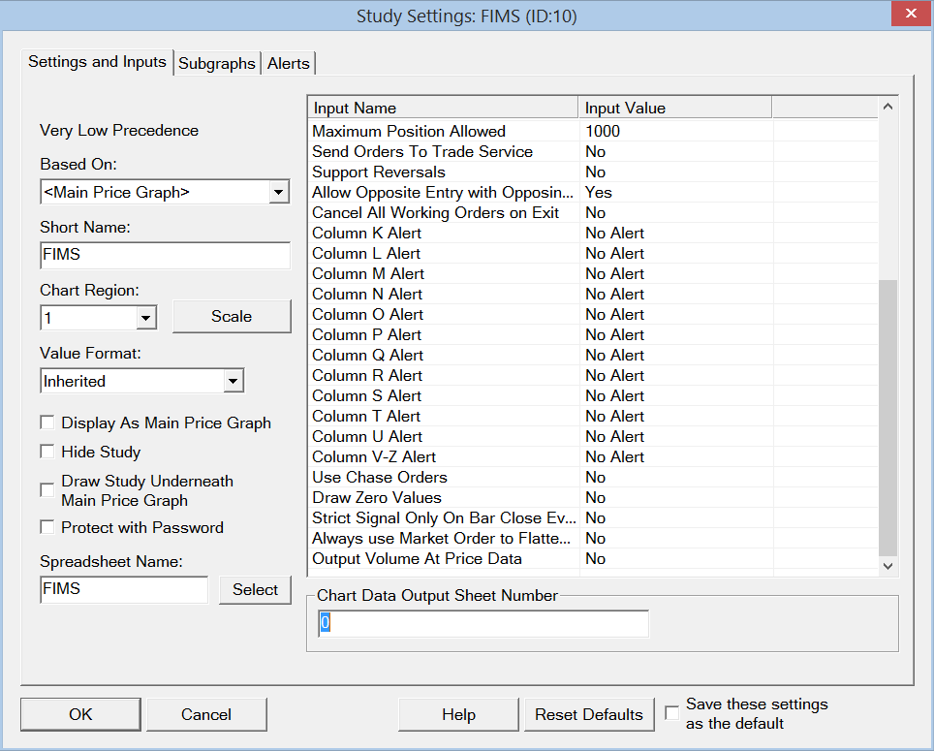Check Draw Study Underneath Main Price Graph
Screen dimensions: 934x751
pos(47,490)
